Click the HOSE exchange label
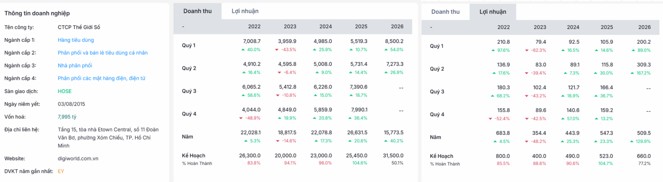The height and width of the screenshot is (182, 663). coord(65,91)
